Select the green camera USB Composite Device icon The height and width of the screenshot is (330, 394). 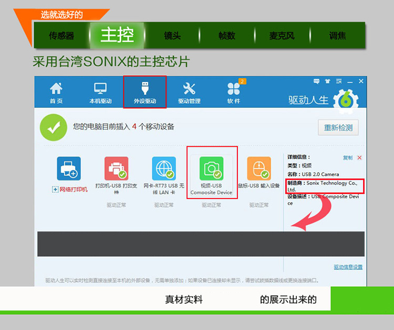pos(211,168)
